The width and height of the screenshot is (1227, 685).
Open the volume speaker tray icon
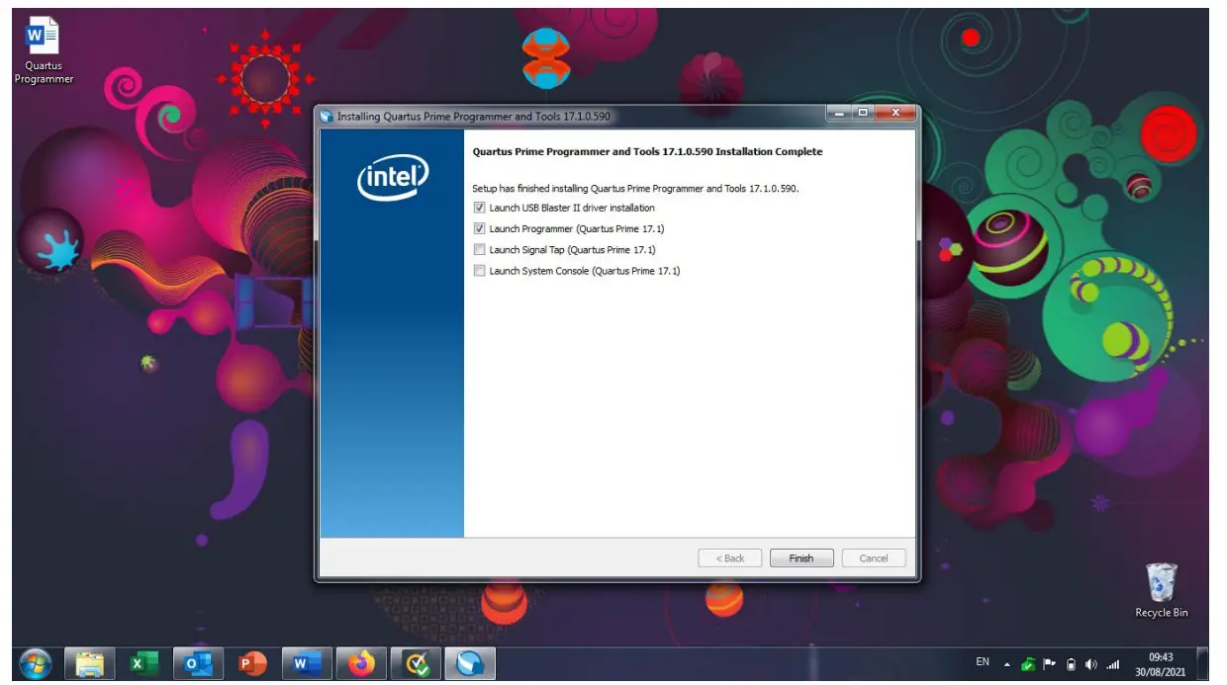point(1090,664)
